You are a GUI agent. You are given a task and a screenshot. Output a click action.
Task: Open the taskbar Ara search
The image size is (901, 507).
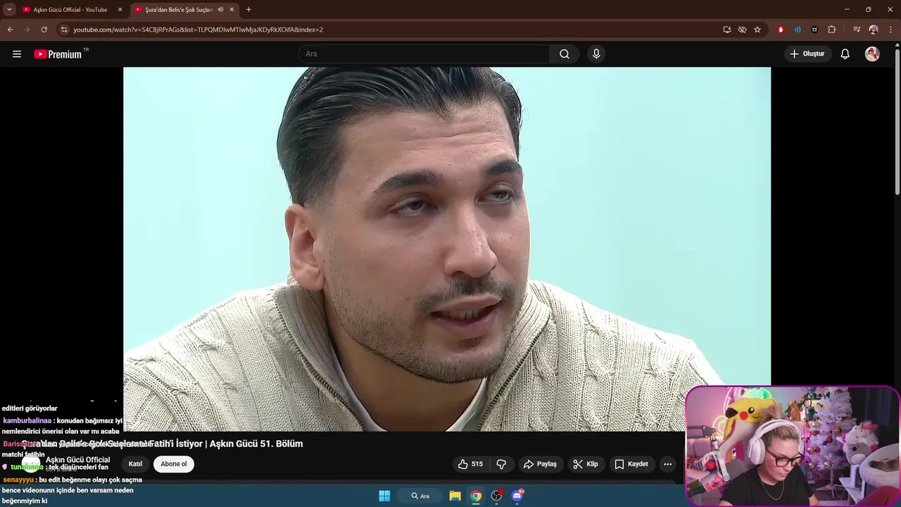click(420, 496)
